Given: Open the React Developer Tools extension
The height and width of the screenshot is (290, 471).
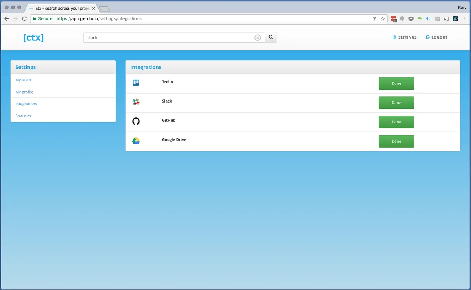Looking at the screenshot, I should 455,18.
